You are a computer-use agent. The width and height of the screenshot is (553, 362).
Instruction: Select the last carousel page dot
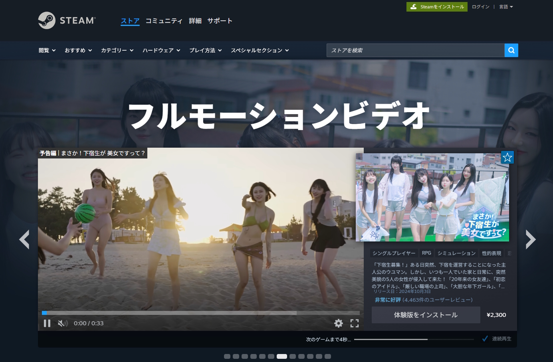328,356
